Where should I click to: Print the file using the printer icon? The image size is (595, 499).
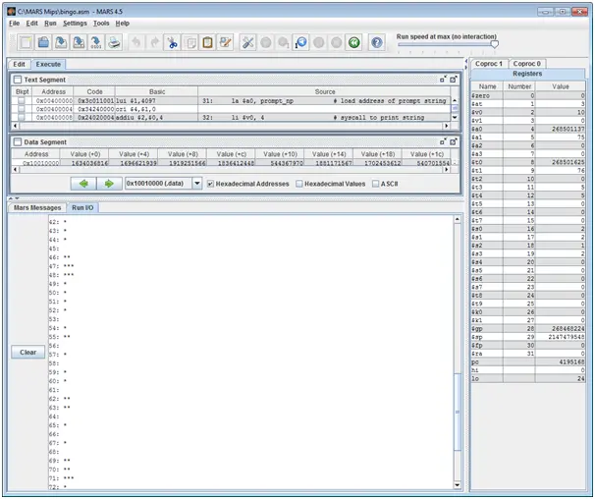click(x=114, y=42)
